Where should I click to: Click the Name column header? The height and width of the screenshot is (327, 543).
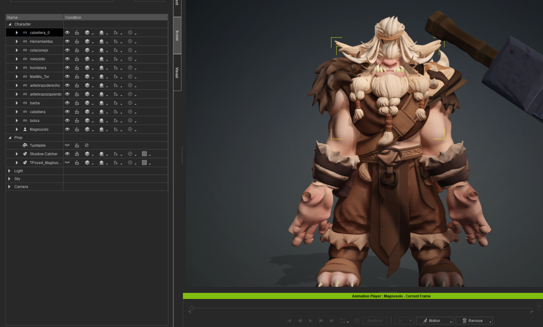[35, 17]
